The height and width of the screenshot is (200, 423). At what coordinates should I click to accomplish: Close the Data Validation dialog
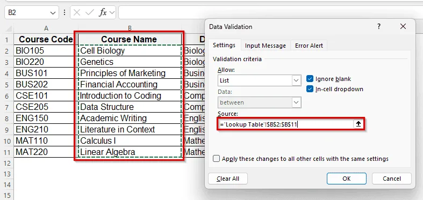403,26
